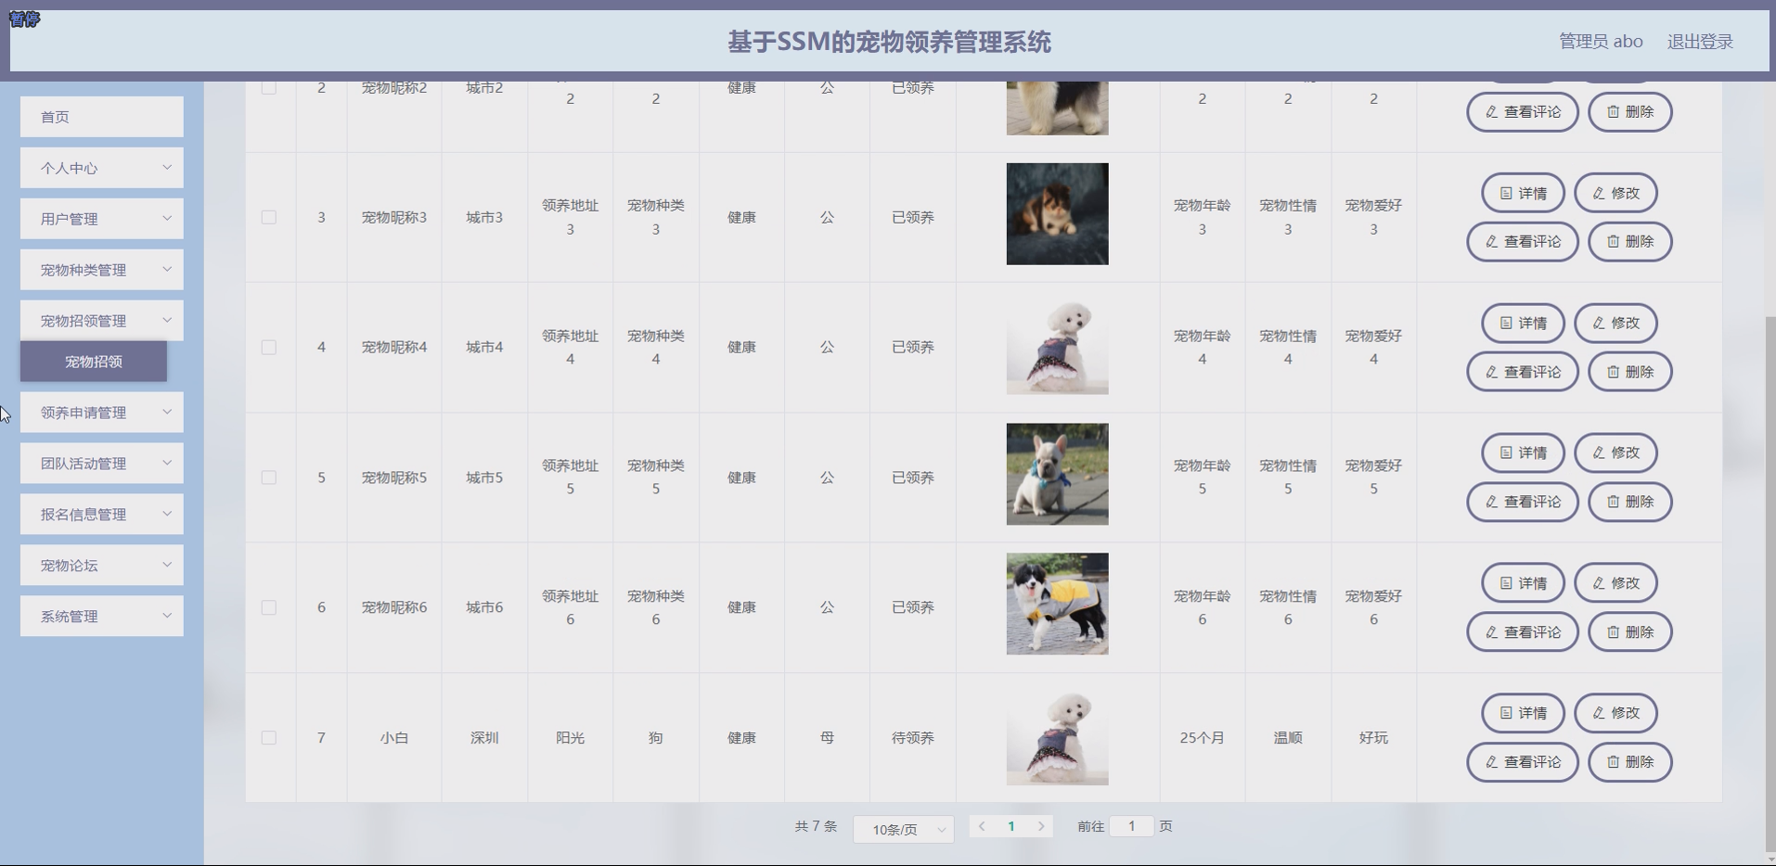1776x866 pixels.
Task: Remove pet 宠物昵称5 via 删除
Action: click(1629, 502)
